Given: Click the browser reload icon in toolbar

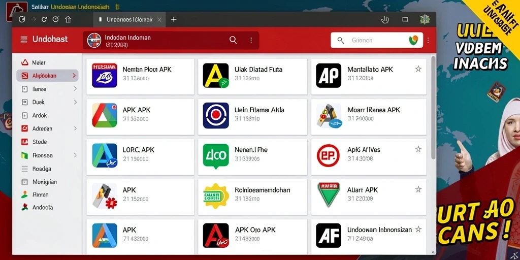Looking at the screenshot, I should (44, 19).
